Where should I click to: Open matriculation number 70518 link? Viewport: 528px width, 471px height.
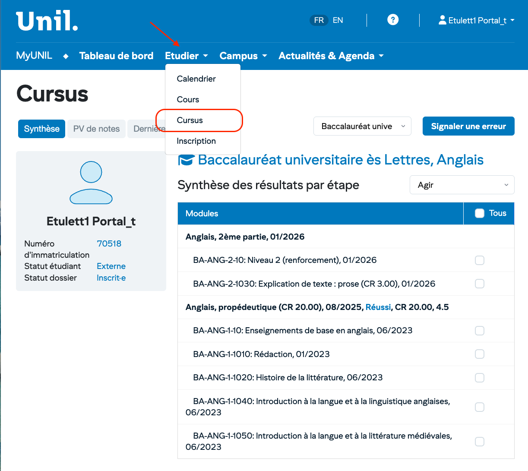(109, 243)
